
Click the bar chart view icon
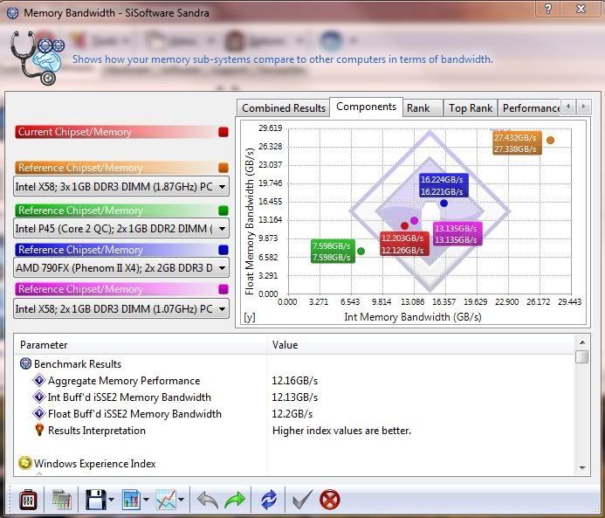tap(131, 500)
